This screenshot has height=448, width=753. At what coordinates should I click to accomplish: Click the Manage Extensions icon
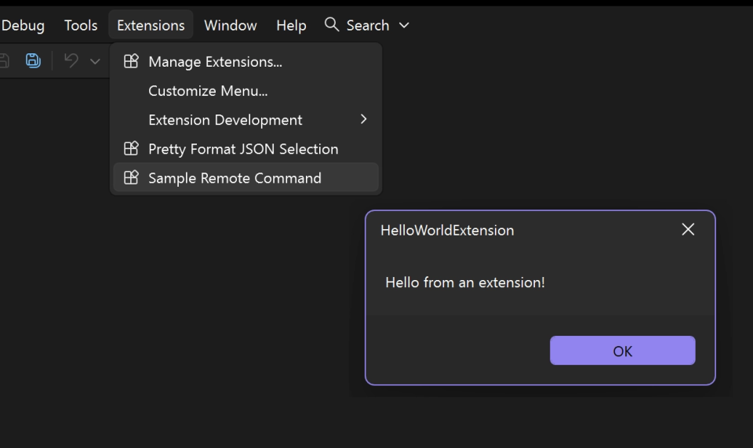pos(131,61)
